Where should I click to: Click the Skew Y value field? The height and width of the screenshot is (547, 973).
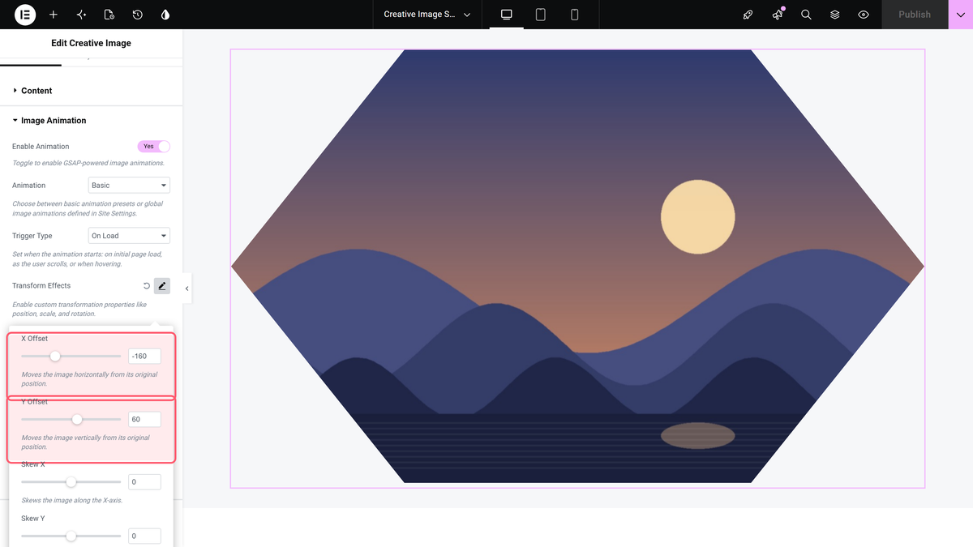144,536
